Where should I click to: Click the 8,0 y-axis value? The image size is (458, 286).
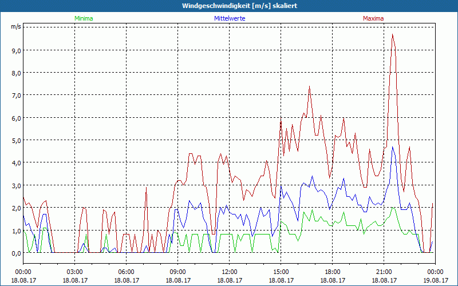pos(16,73)
